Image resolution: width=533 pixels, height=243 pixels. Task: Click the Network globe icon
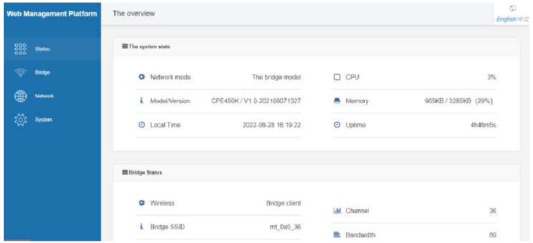(20, 96)
